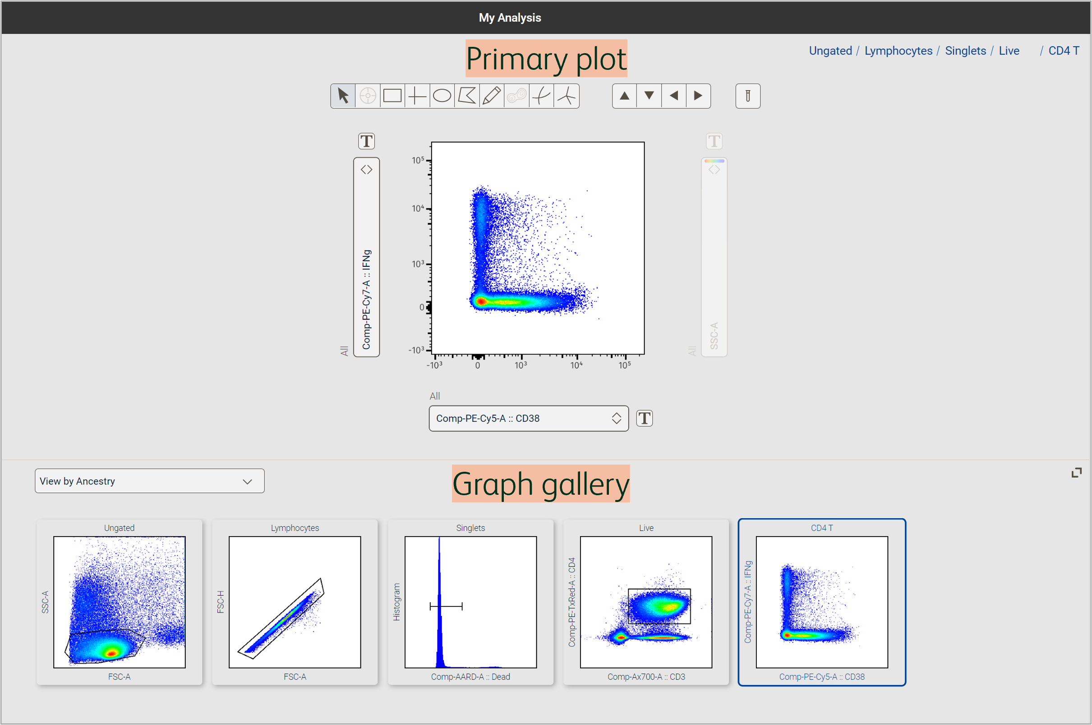This screenshot has height=725, width=1092.
Task: Open the Singlets histogram thumbnail
Action: coord(470,601)
